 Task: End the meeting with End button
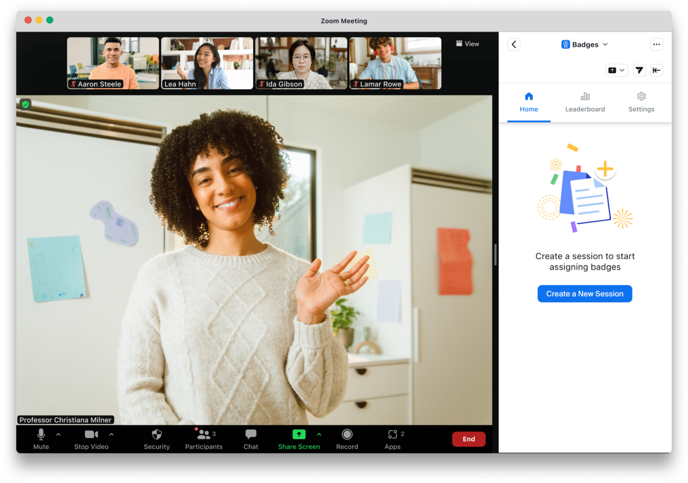point(469,439)
